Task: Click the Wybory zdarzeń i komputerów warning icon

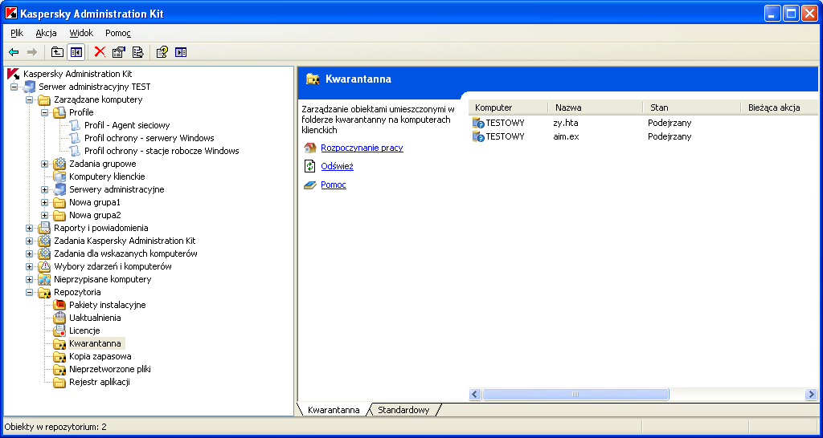Action: coord(45,266)
